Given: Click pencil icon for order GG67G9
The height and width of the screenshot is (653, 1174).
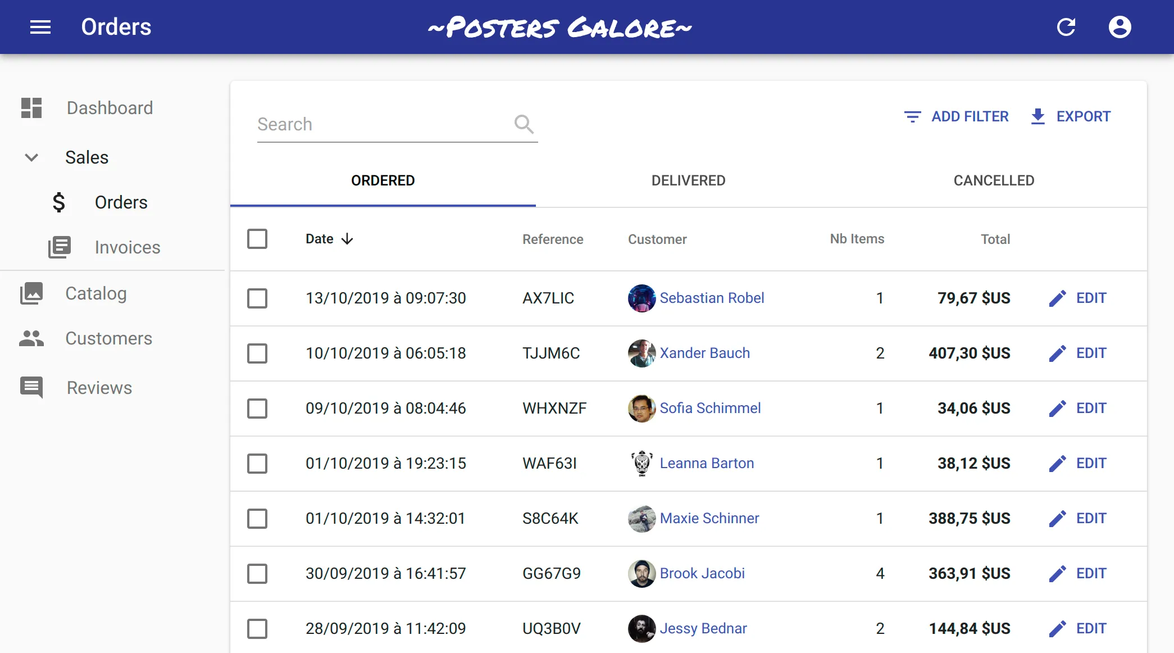Looking at the screenshot, I should (x=1058, y=574).
